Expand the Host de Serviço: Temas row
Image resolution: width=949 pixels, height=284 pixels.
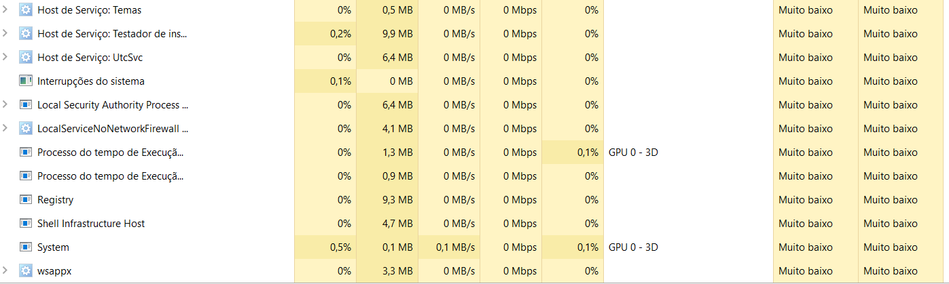click(5, 10)
